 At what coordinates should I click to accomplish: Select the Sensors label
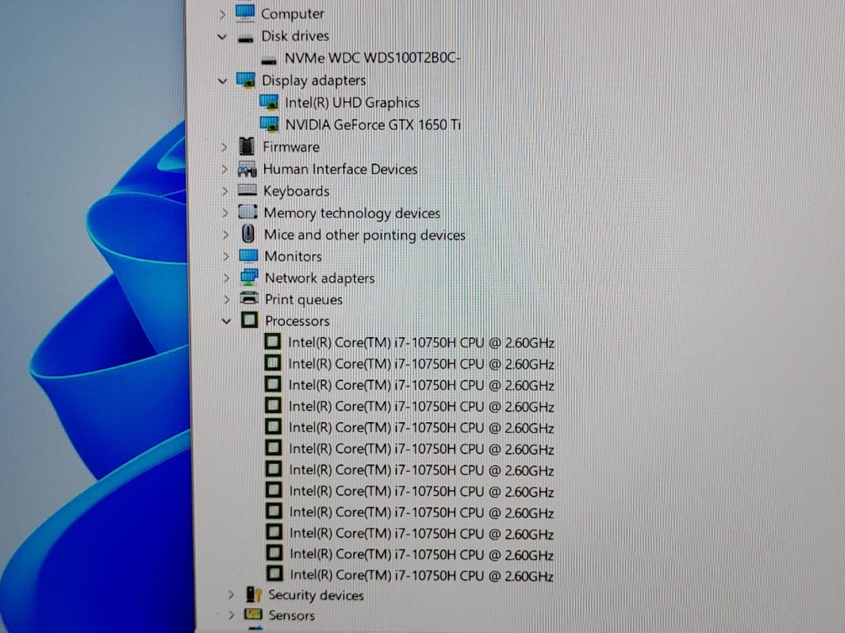[292, 615]
